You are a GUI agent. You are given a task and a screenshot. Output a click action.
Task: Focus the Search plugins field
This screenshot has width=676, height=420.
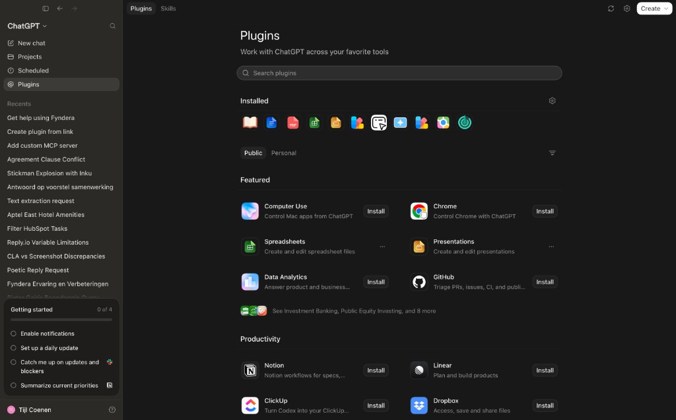(x=399, y=73)
